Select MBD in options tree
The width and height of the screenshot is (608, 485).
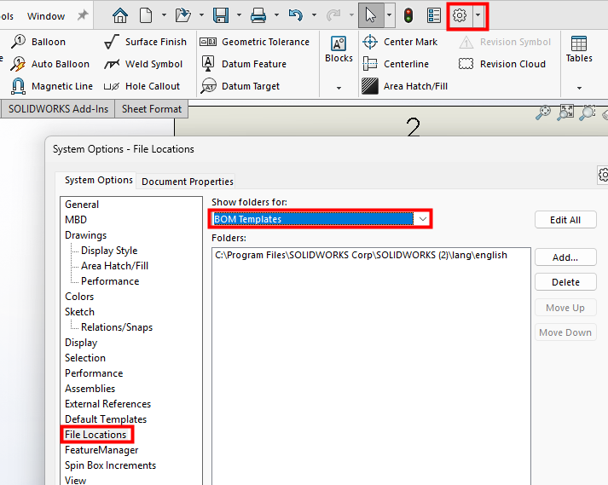pos(76,219)
